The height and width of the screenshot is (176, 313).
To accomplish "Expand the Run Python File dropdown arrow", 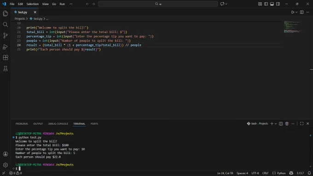I will [296, 12].
